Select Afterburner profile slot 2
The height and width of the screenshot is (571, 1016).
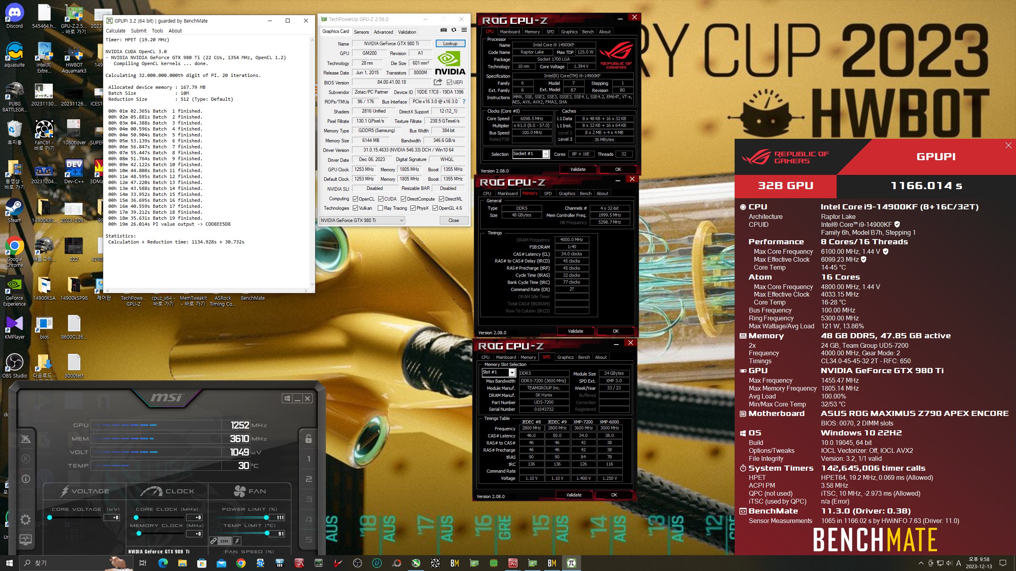tap(308, 479)
